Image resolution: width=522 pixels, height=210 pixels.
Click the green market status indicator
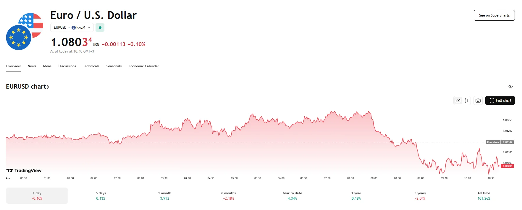pos(100,27)
